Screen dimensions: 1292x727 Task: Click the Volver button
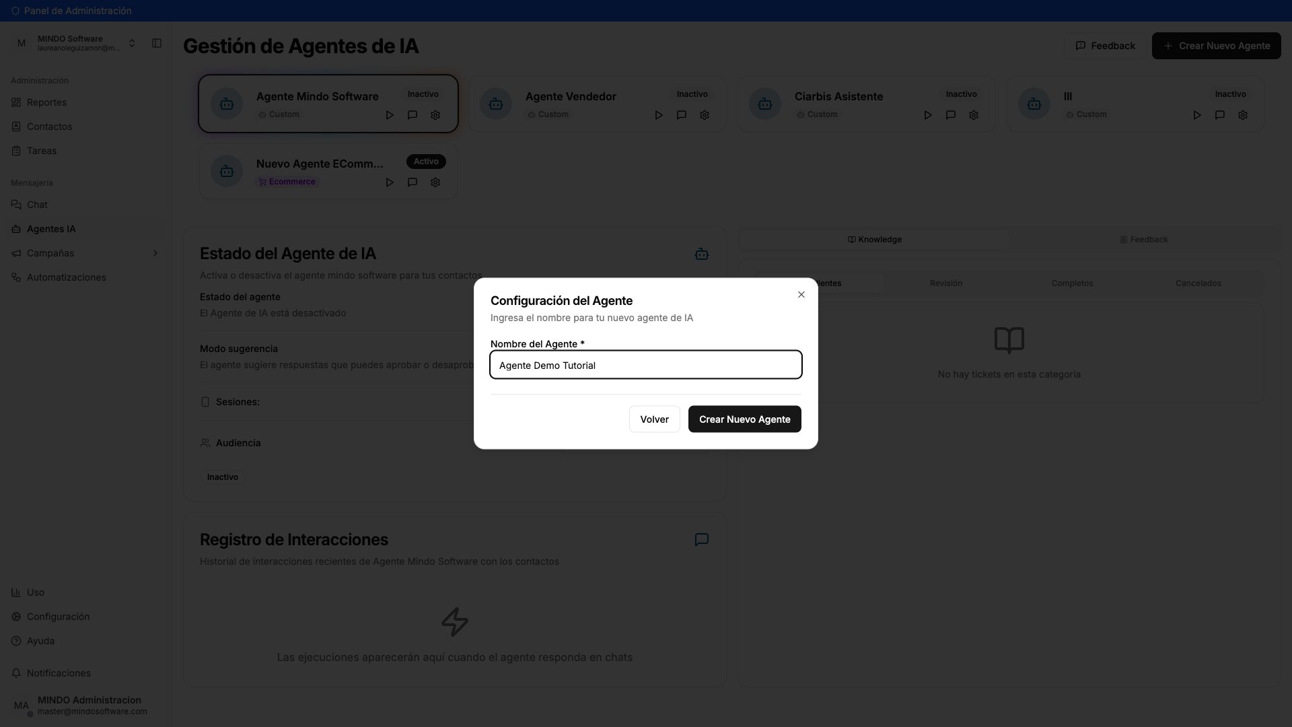[x=654, y=419]
